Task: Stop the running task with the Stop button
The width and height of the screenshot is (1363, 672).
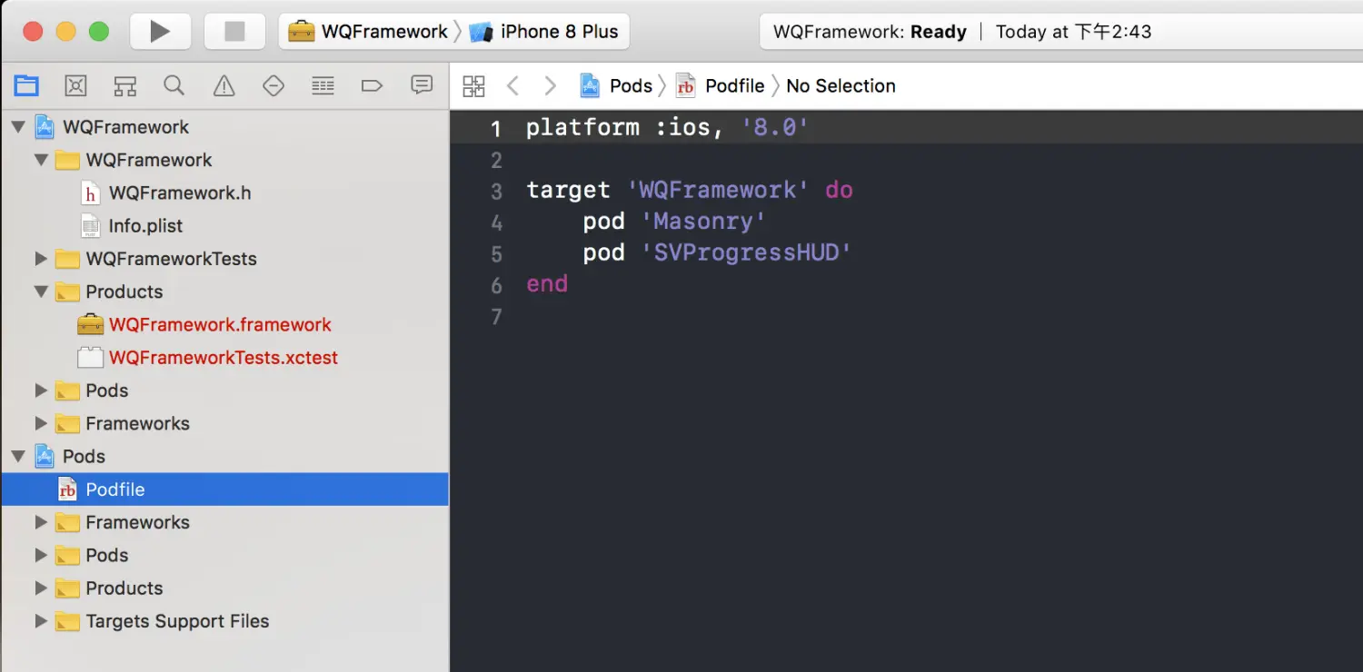Action: point(234,32)
